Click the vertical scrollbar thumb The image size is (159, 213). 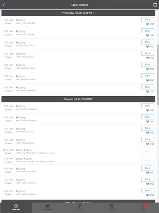coord(158,75)
